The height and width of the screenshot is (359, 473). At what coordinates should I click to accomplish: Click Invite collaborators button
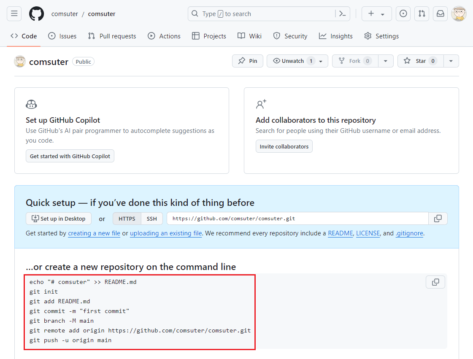[x=284, y=146]
